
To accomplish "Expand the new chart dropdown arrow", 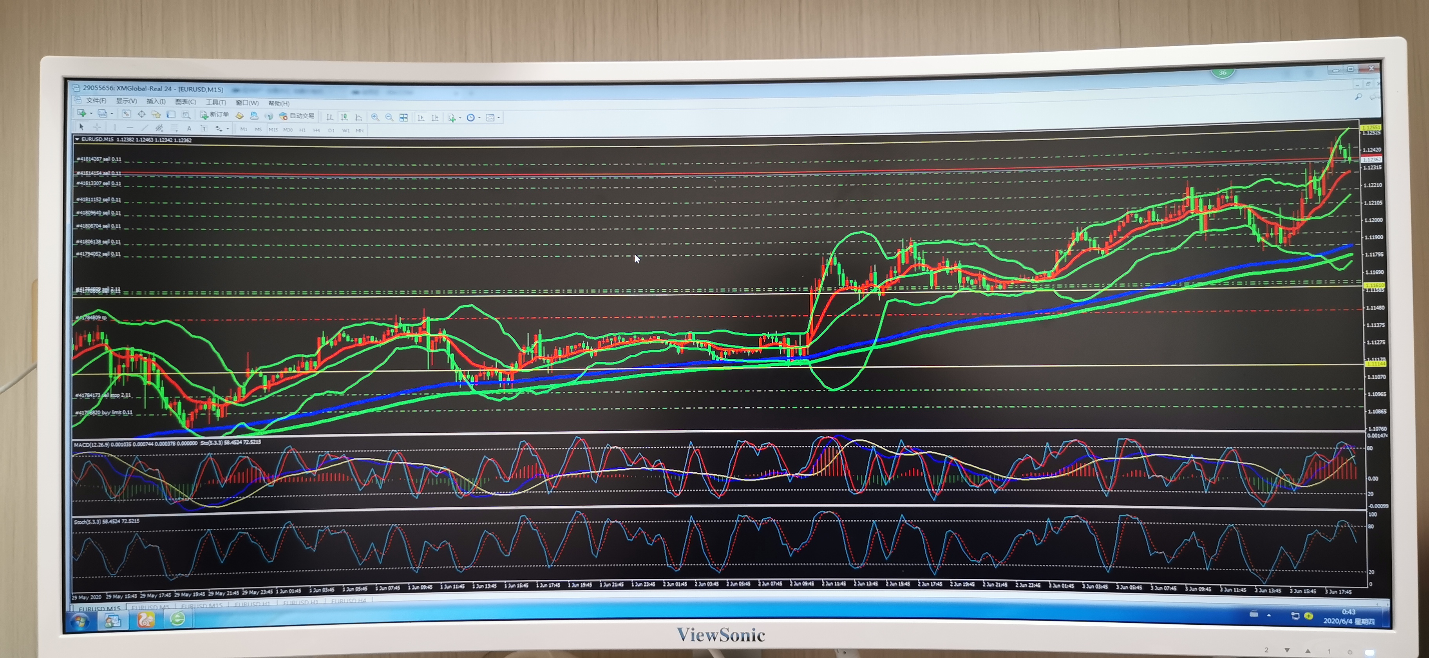I will click(x=91, y=114).
